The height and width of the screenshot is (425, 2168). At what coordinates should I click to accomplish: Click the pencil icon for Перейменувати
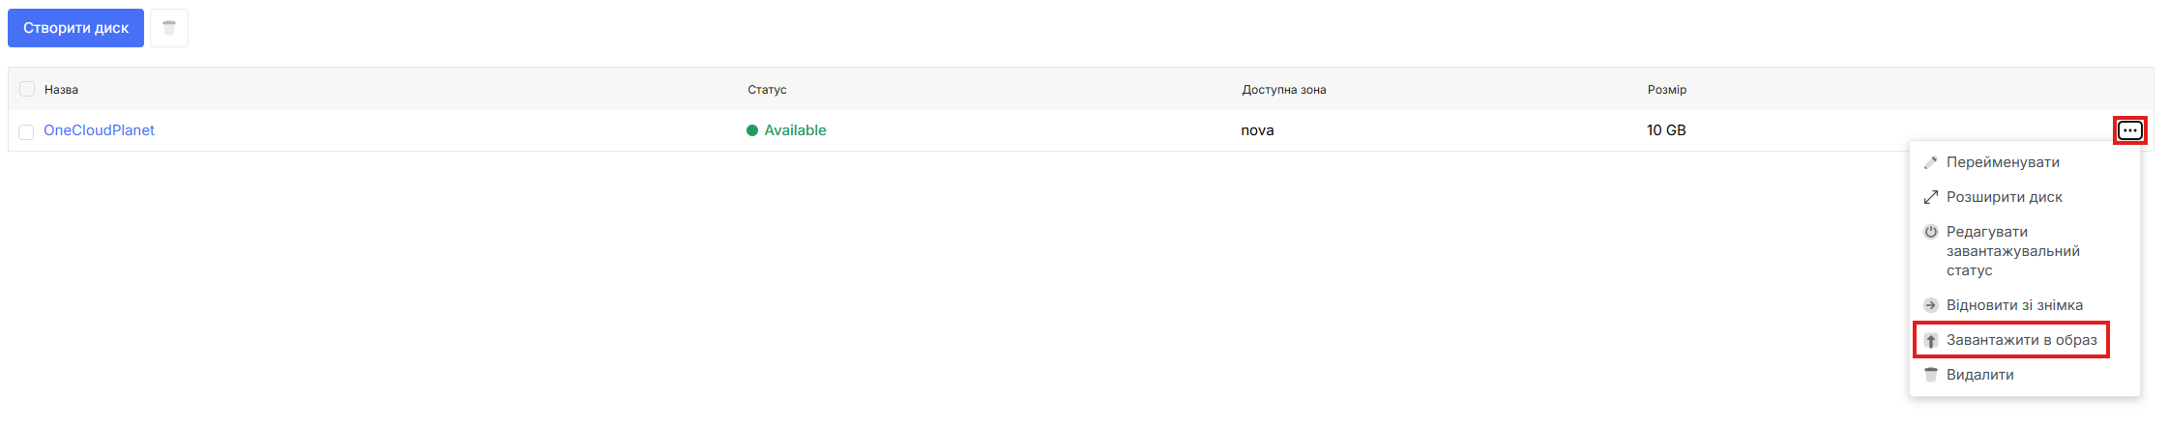point(1930,162)
